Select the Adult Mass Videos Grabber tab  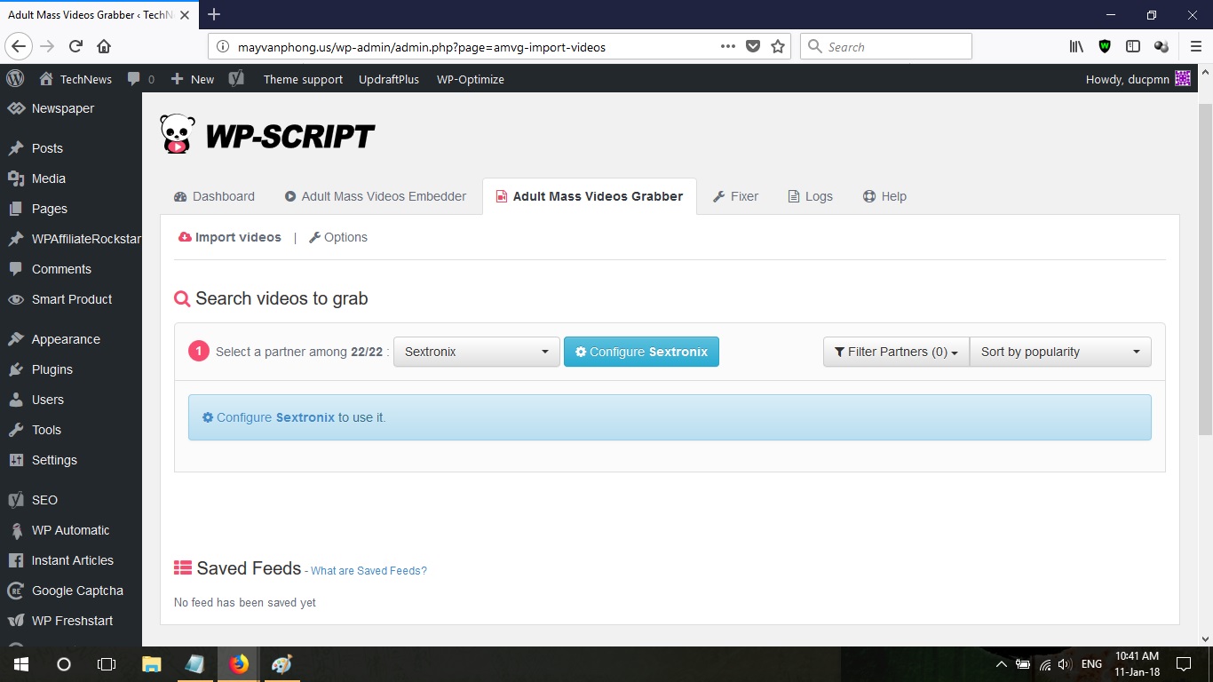tap(590, 196)
